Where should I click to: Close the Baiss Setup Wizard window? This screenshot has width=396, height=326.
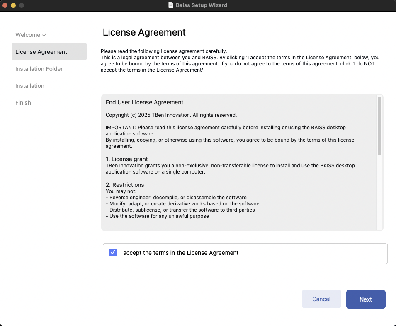click(5, 5)
